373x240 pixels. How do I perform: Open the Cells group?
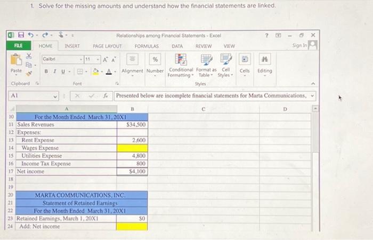coord(245,64)
